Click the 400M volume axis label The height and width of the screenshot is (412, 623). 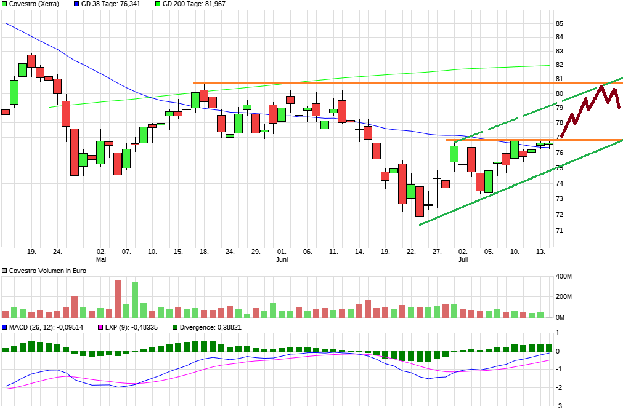(x=564, y=277)
